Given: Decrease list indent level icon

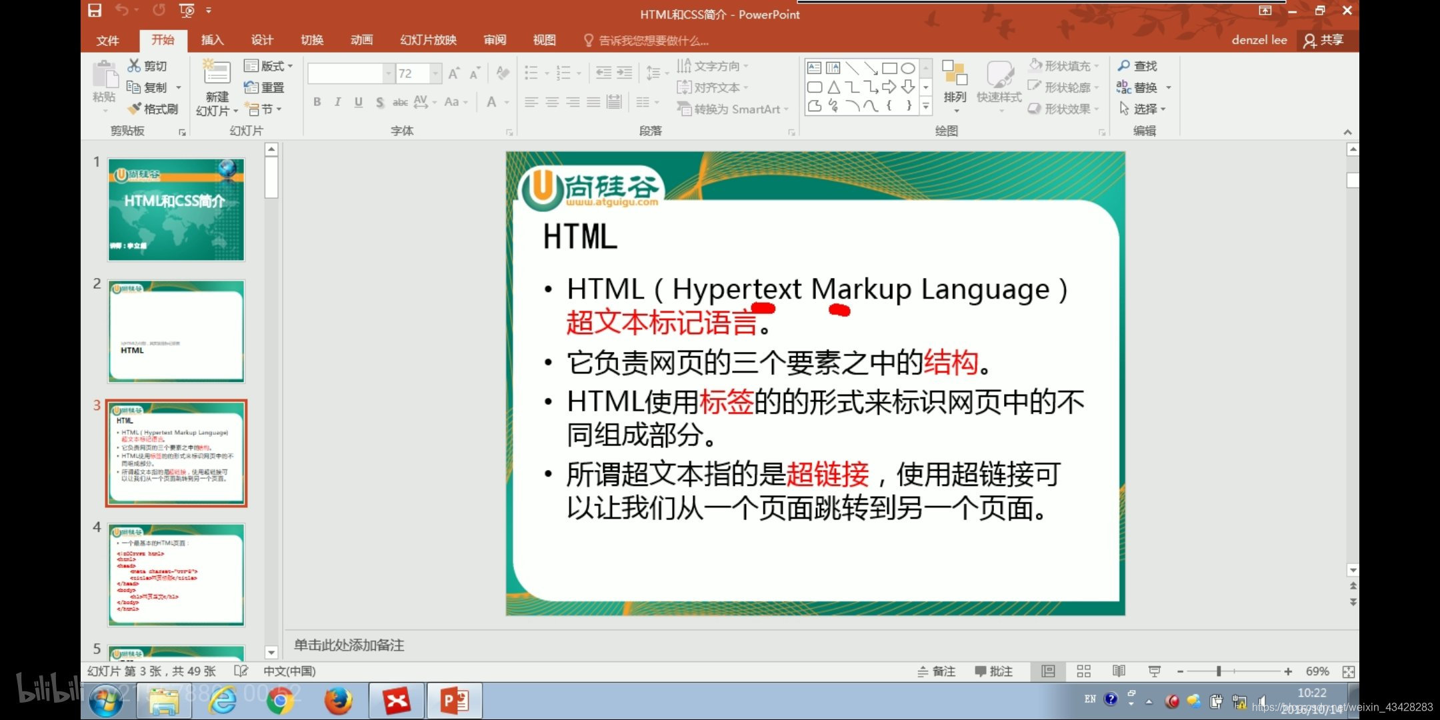Looking at the screenshot, I should pyautogui.click(x=603, y=73).
